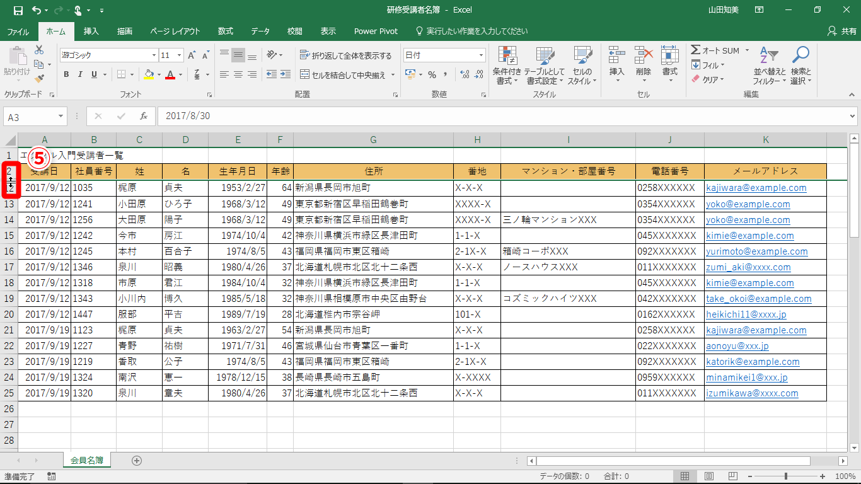Screen dimensions: 861x484
Task: Open link minamikei1@xxx.jp
Action: point(747,377)
